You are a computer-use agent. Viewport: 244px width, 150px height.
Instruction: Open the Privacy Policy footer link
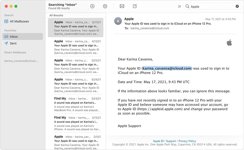click(x=187, y=141)
